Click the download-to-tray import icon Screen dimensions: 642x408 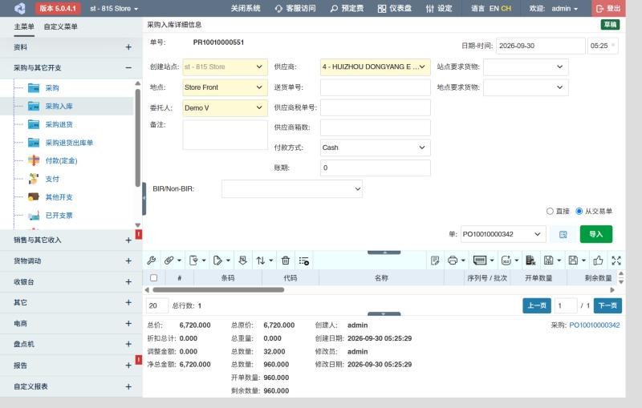243,261
